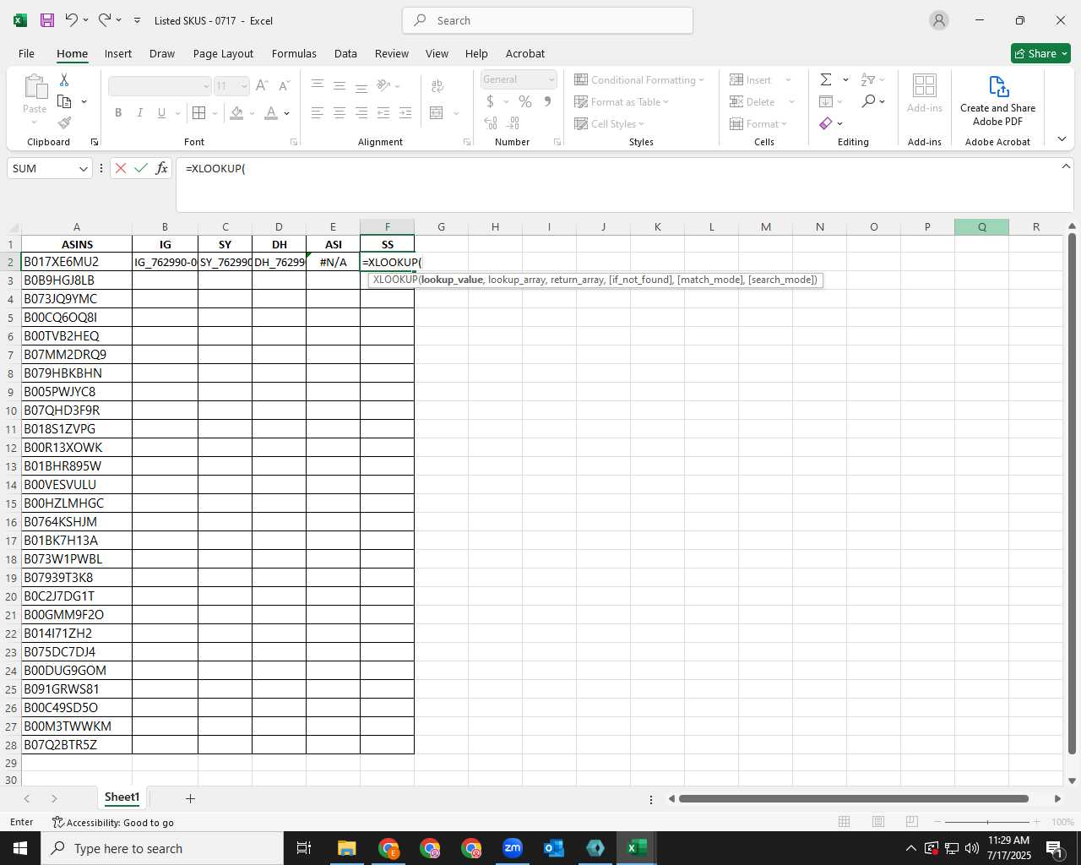Open Conditional Formatting menu
Viewport: 1081px width, 865px height.
tap(639, 79)
